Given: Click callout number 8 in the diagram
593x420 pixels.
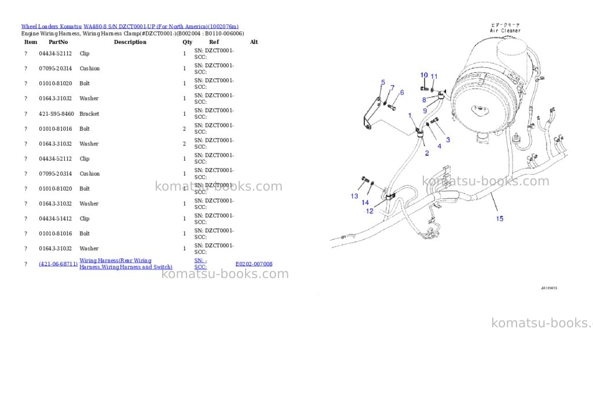Looking at the screenshot, I should 424,100.
